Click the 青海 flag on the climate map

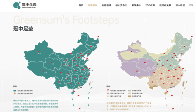pos(145,62)
